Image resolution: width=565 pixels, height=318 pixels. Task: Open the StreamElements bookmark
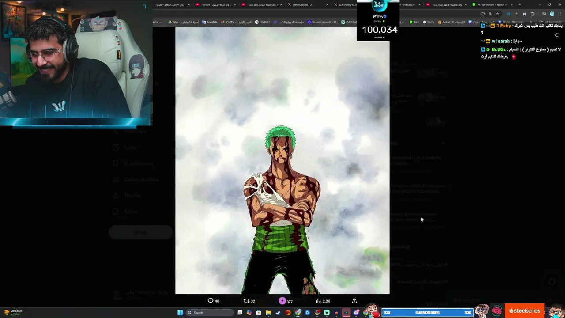point(322,22)
